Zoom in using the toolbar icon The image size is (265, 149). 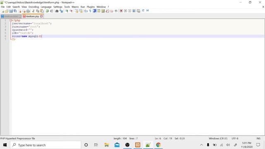(67, 11)
